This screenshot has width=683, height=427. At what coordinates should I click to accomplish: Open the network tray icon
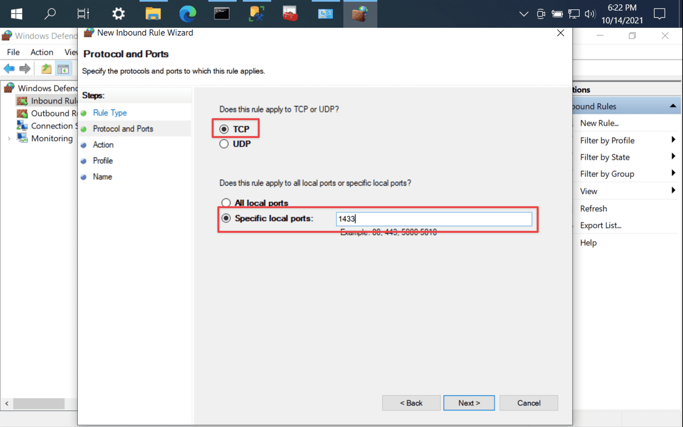pos(574,14)
